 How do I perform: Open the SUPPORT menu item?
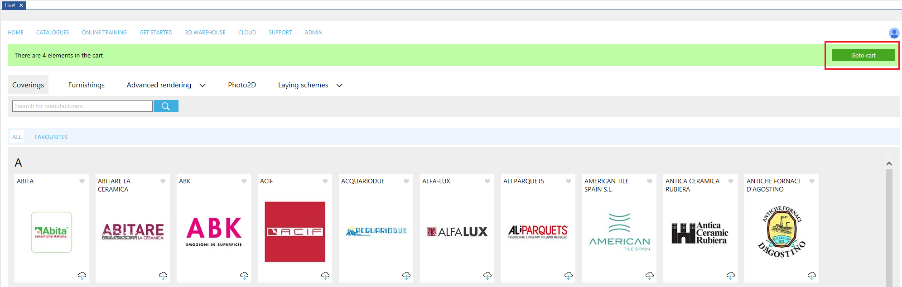coord(280,33)
